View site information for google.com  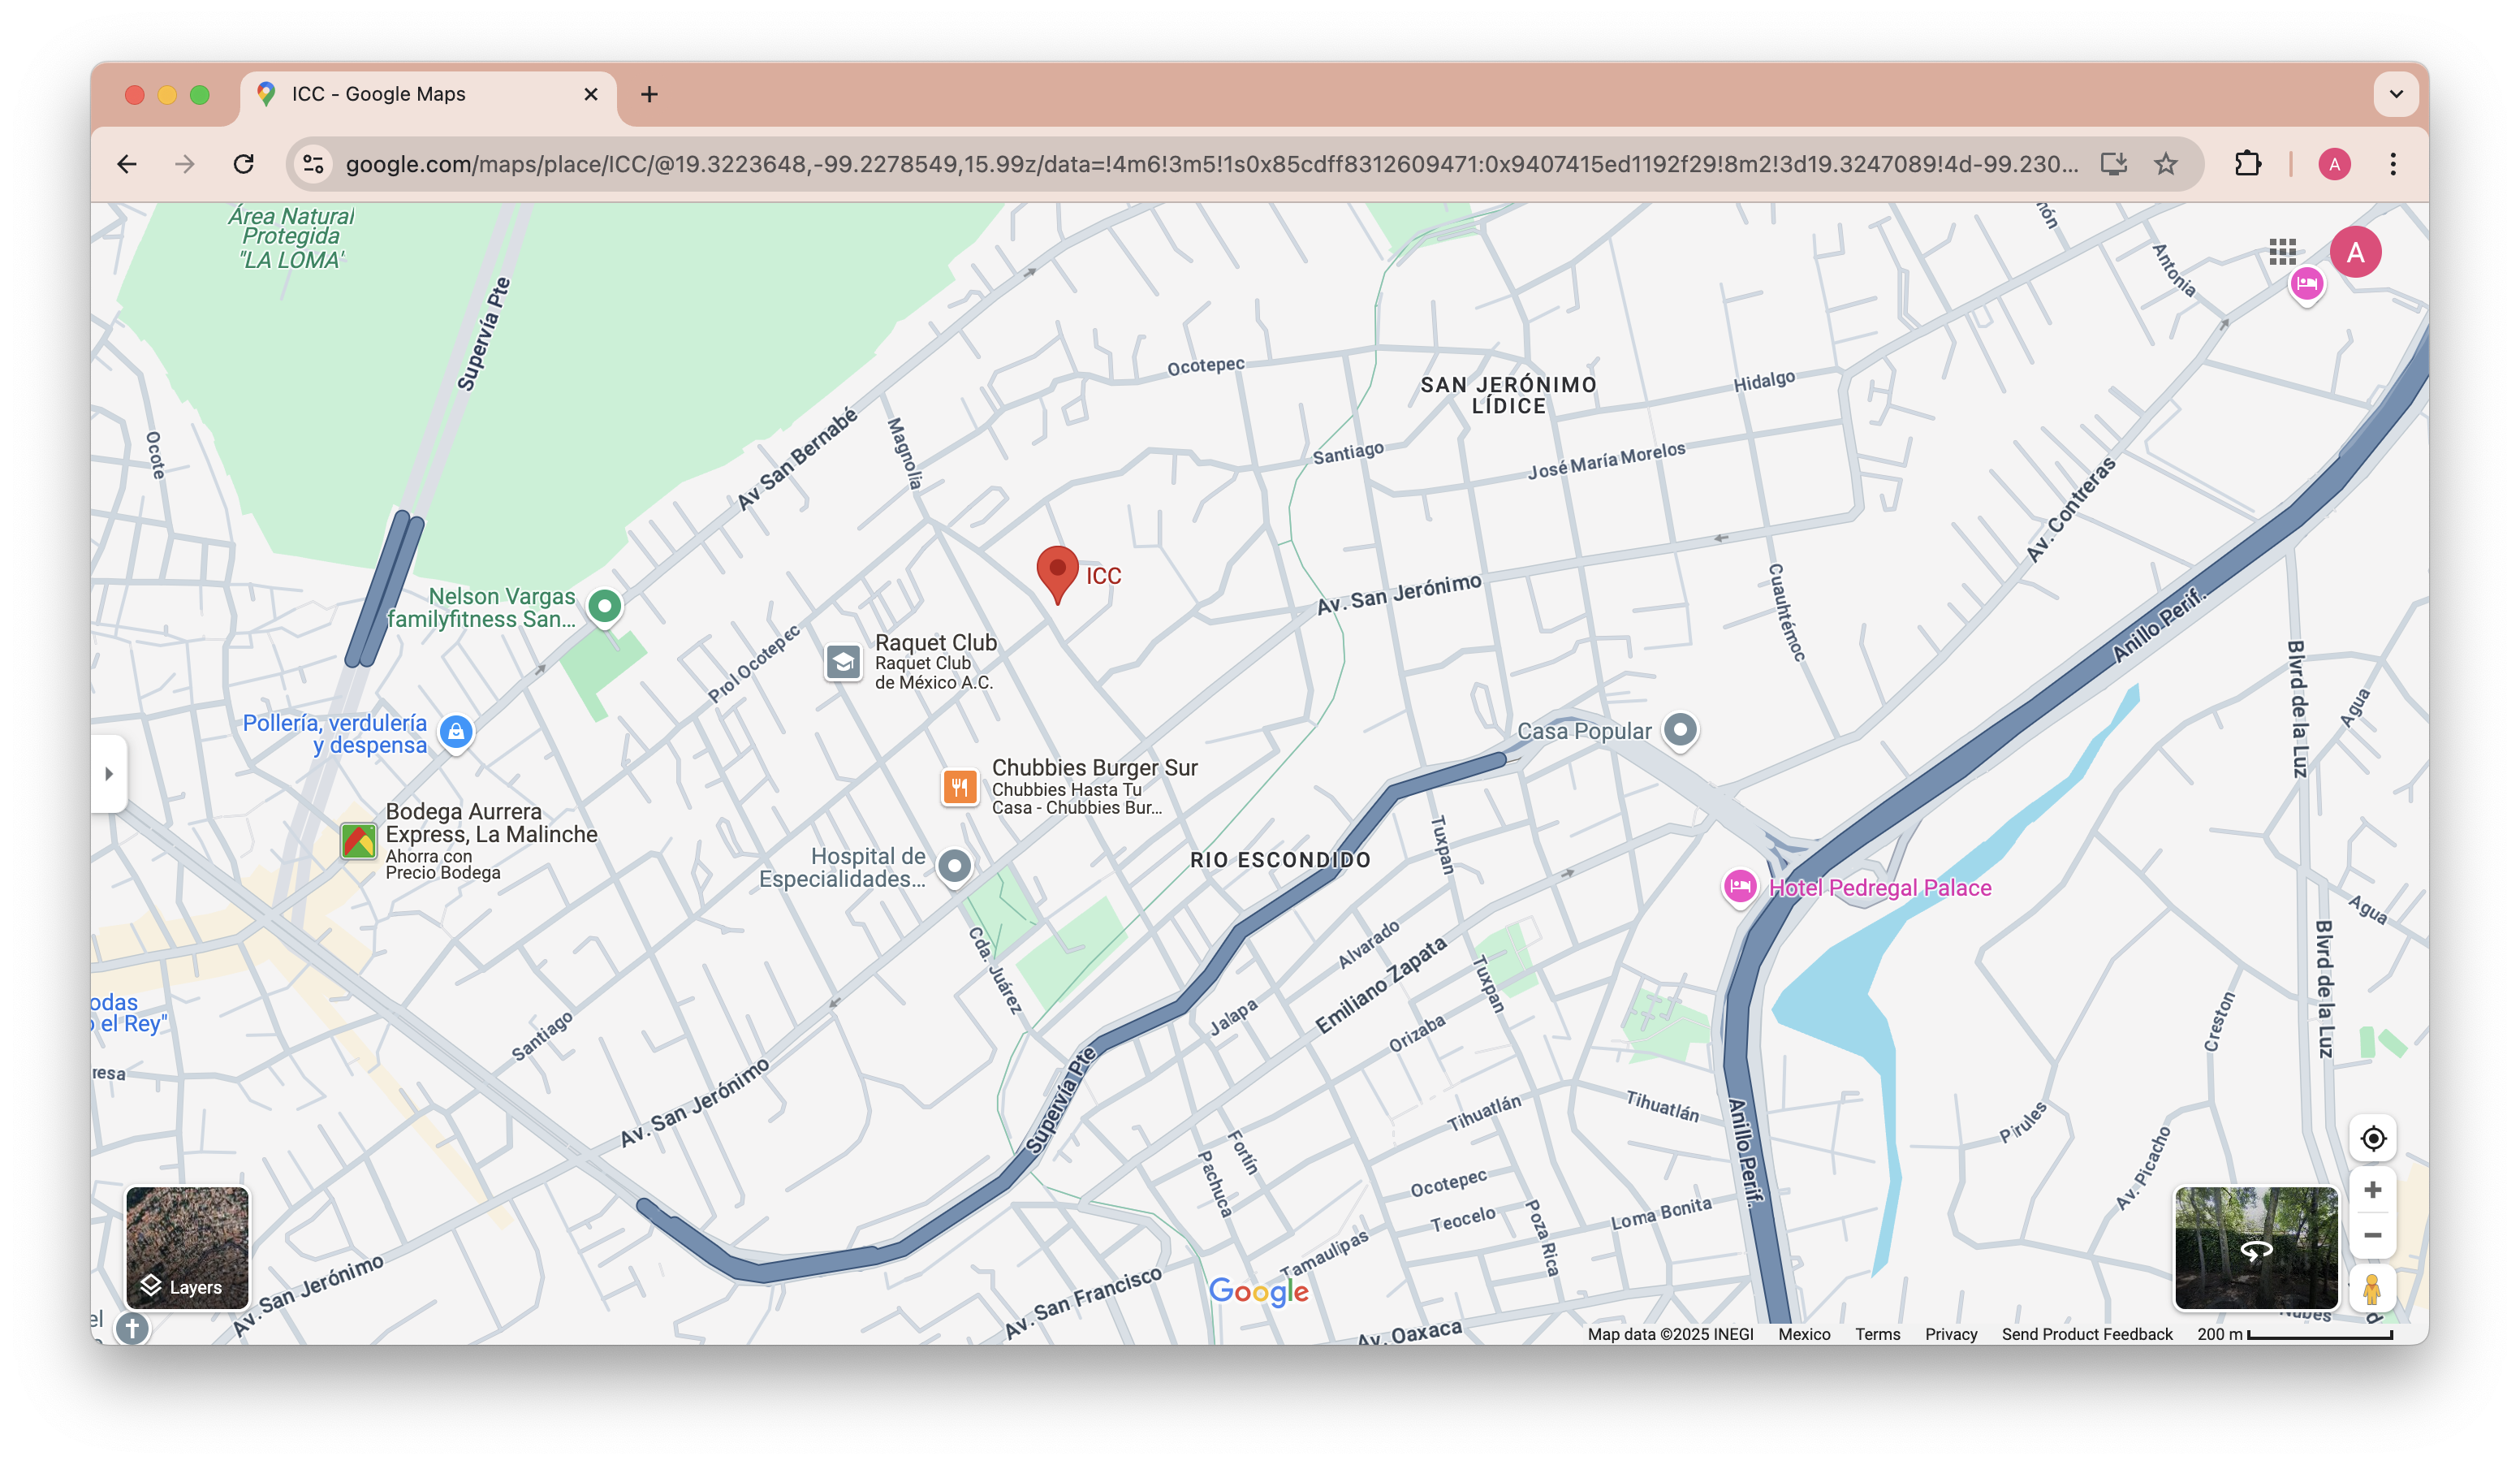(x=314, y=164)
